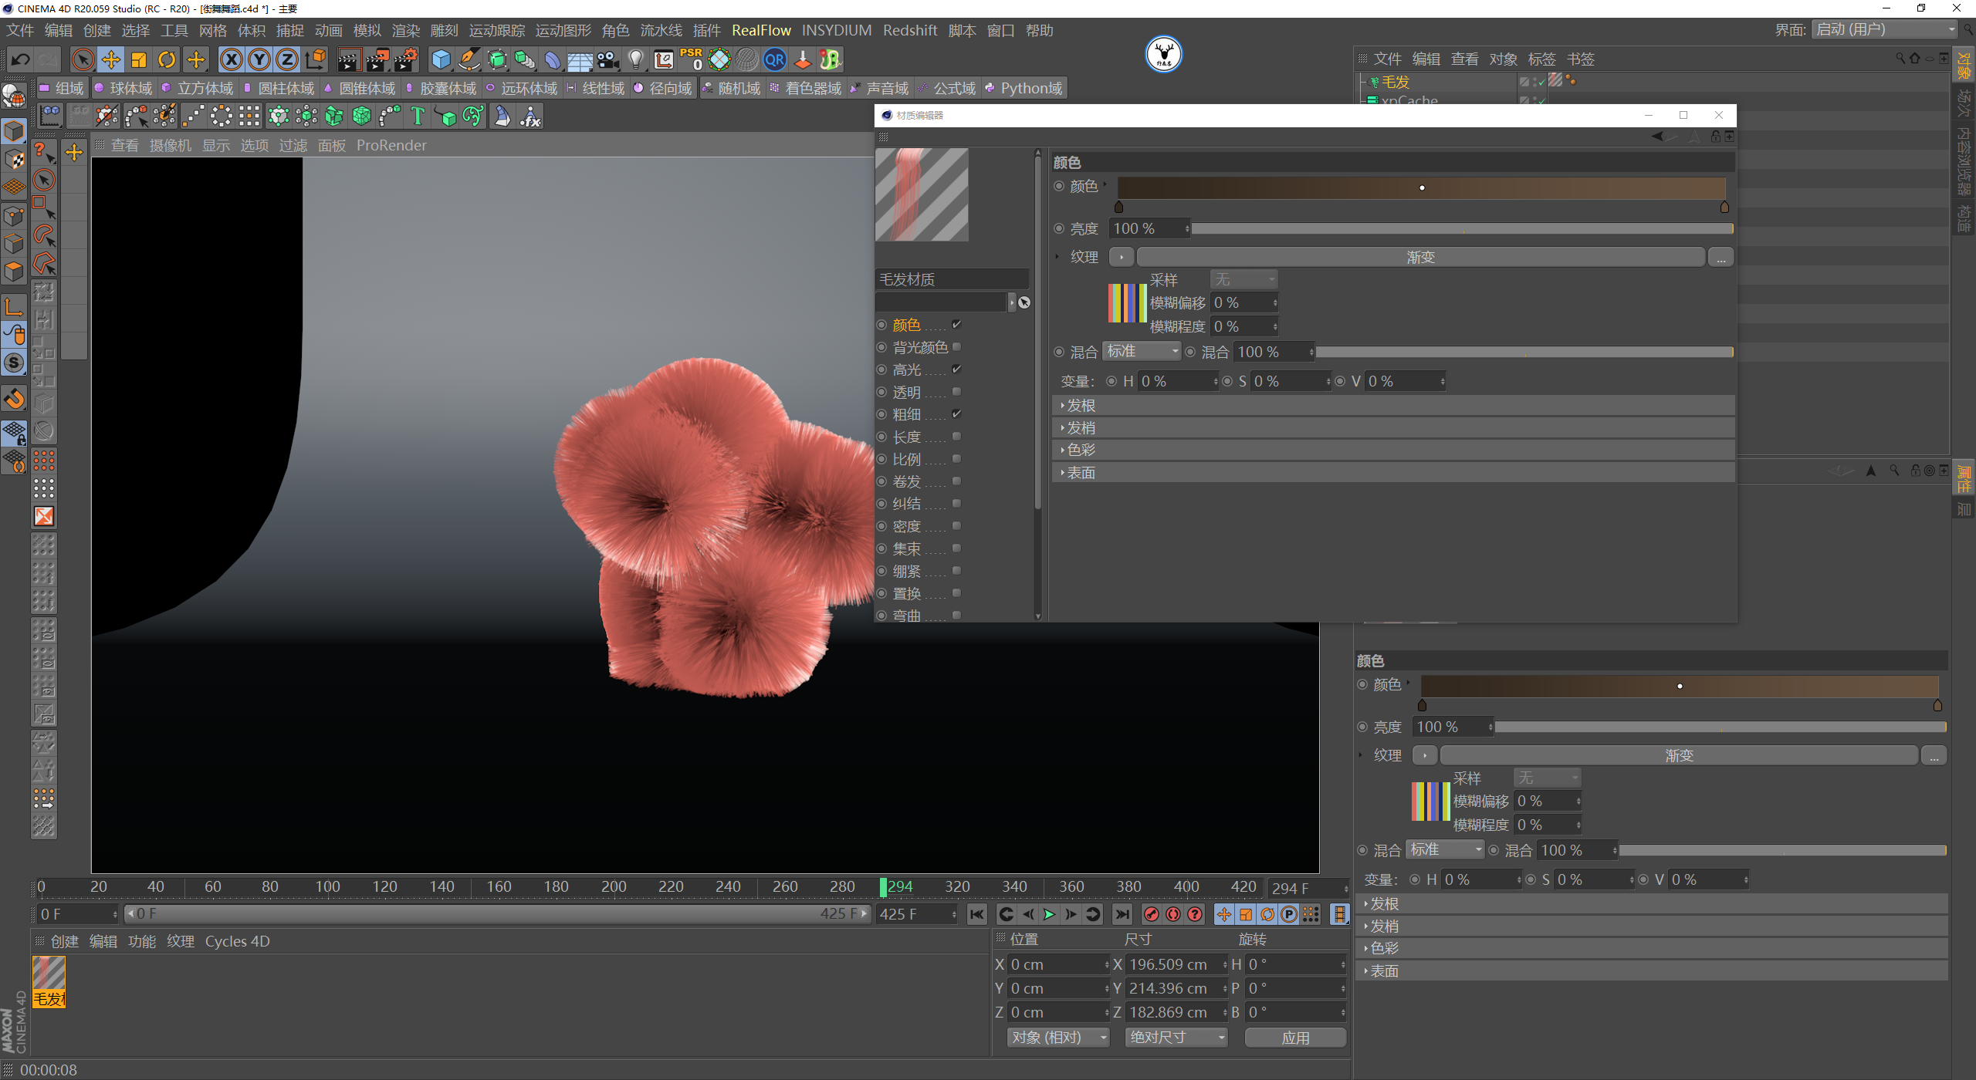Viewport: 1976px width, 1080px height.
Task: Open the 混合 mode dropdown showing 标准
Action: point(1141,352)
